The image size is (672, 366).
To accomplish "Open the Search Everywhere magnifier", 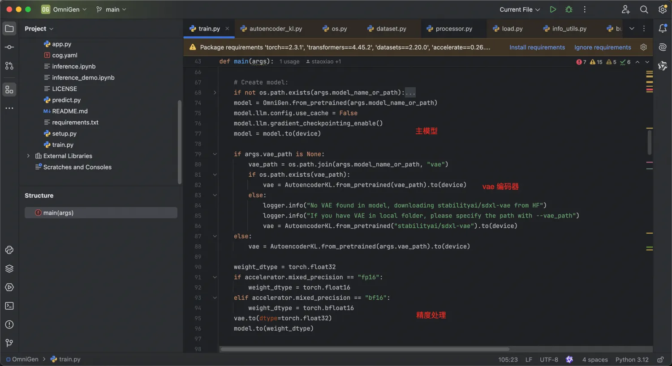I will tap(644, 9).
